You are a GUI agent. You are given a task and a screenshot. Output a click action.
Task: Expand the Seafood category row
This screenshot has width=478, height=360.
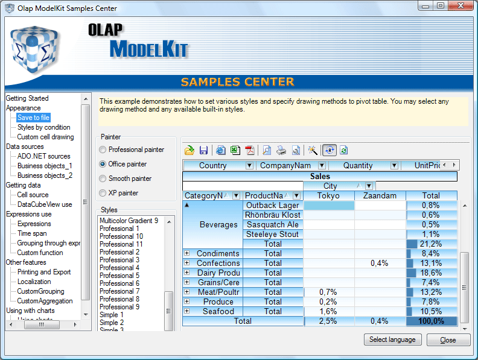click(x=187, y=311)
